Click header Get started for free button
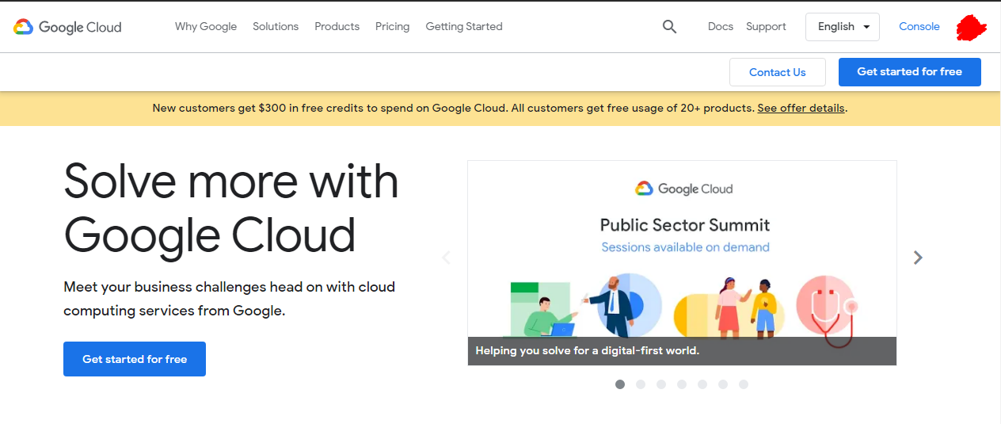 tap(909, 72)
